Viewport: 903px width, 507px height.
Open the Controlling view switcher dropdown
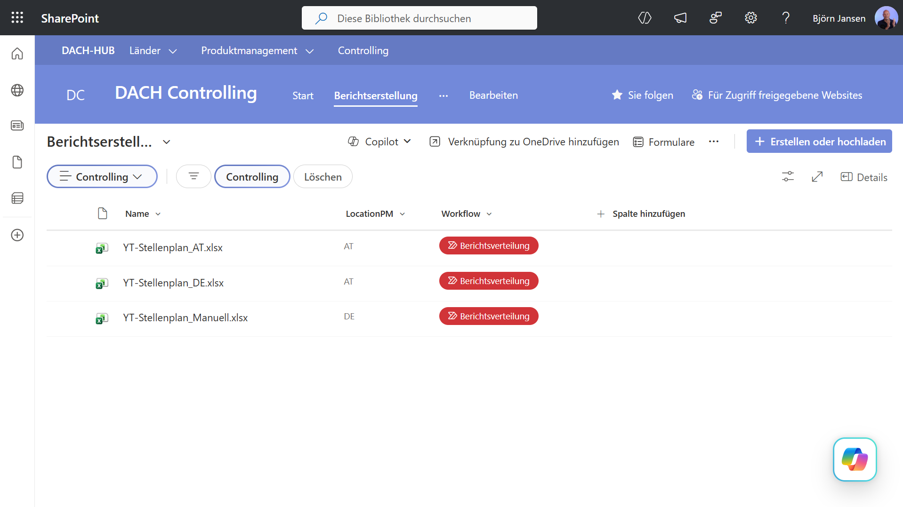[x=102, y=176]
